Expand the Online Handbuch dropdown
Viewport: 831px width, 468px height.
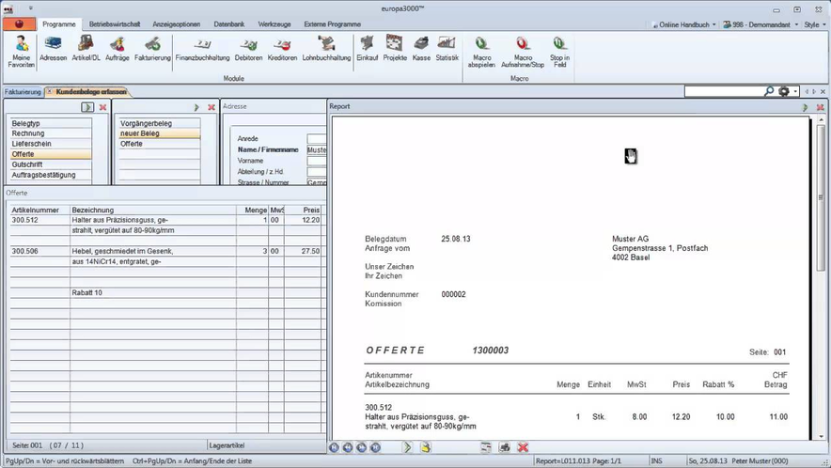coord(686,24)
